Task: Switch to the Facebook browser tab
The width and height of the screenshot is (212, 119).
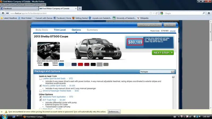Action: click(19, 8)
